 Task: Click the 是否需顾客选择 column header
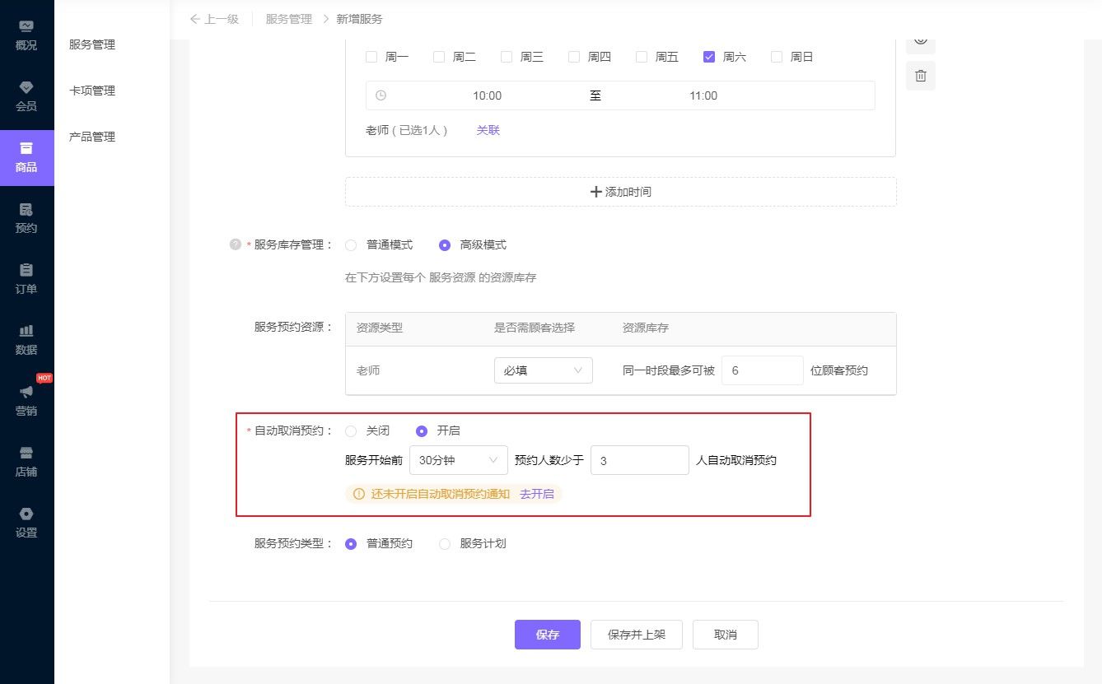[x=535, y=328]
